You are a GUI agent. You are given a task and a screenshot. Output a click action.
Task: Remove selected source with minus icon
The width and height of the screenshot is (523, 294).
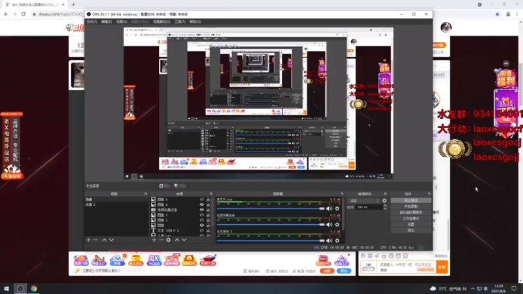[x=161, y=240]
